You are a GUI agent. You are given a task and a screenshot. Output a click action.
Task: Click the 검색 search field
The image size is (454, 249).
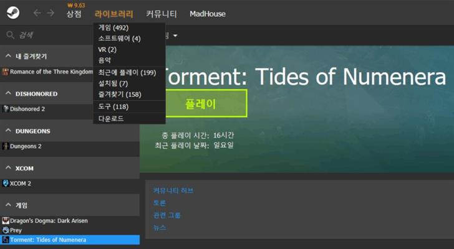[x=50, y=35]
